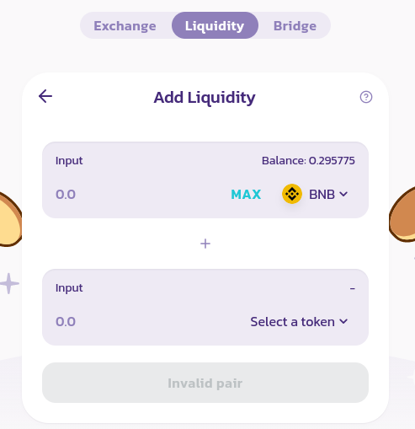The height and width of the screenshot is (429, 415).
Task: Open the Select a token dropdown
Action: point(299,321)
